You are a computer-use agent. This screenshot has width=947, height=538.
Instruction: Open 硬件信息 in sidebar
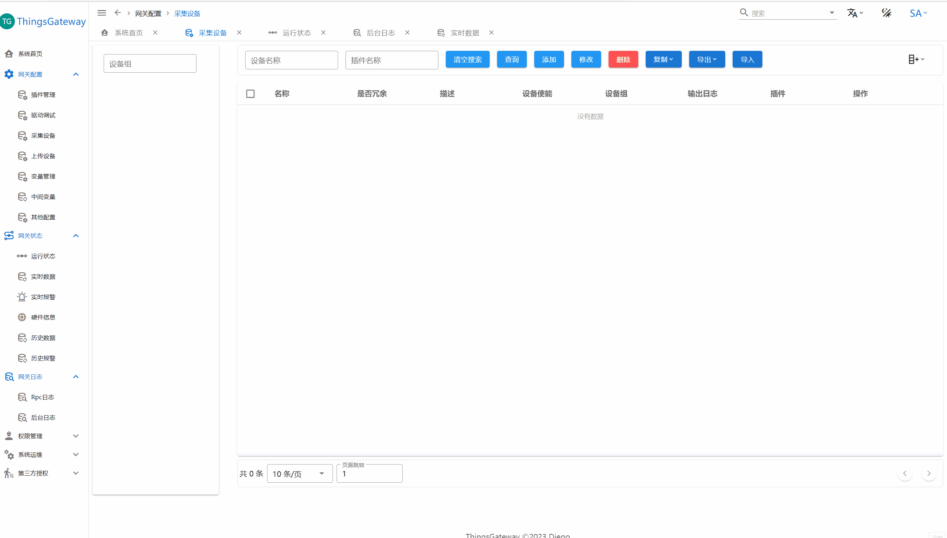tap(43, 317)
